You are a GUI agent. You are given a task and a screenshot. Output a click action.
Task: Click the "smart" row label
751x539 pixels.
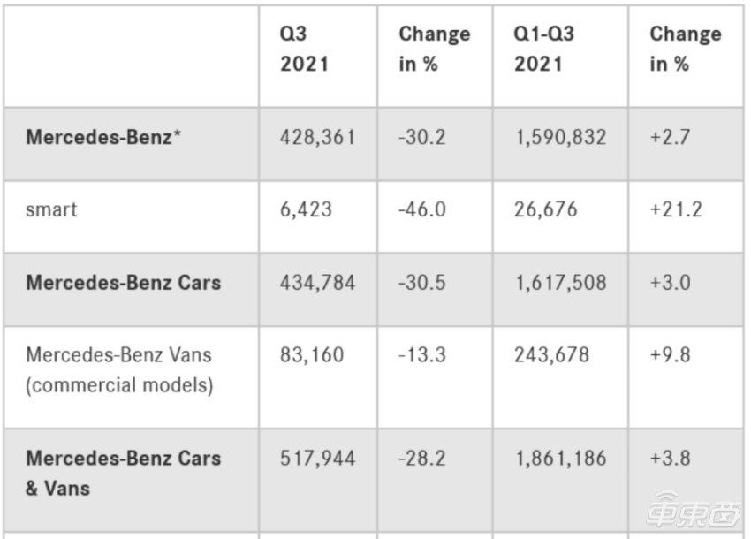point(51,210)
